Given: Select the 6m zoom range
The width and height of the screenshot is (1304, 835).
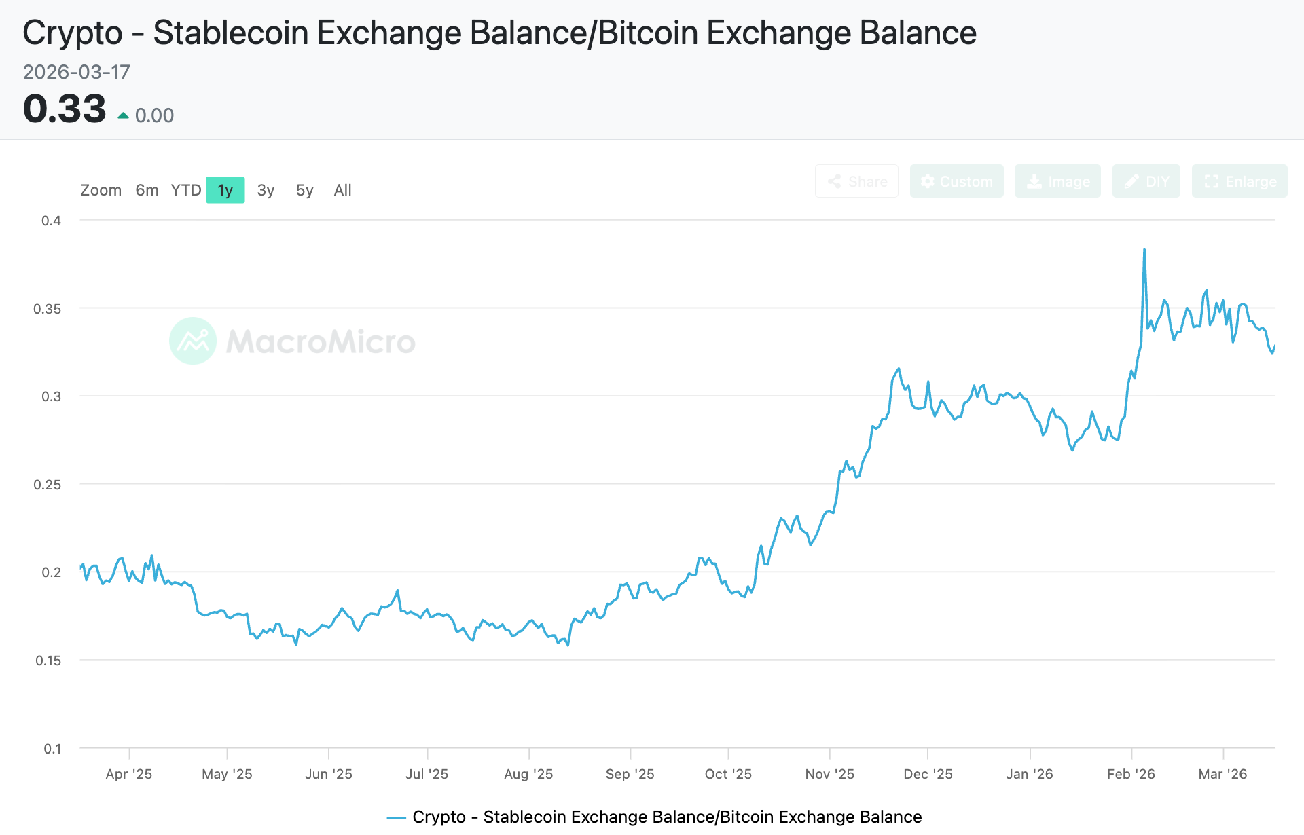Looking at the screenshot, I should click(147, 190).
